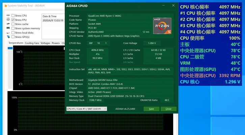The height and width of the screenshot is (135, 245).
Task: Switch to the Temperatures tab
Action: point(16,43)
